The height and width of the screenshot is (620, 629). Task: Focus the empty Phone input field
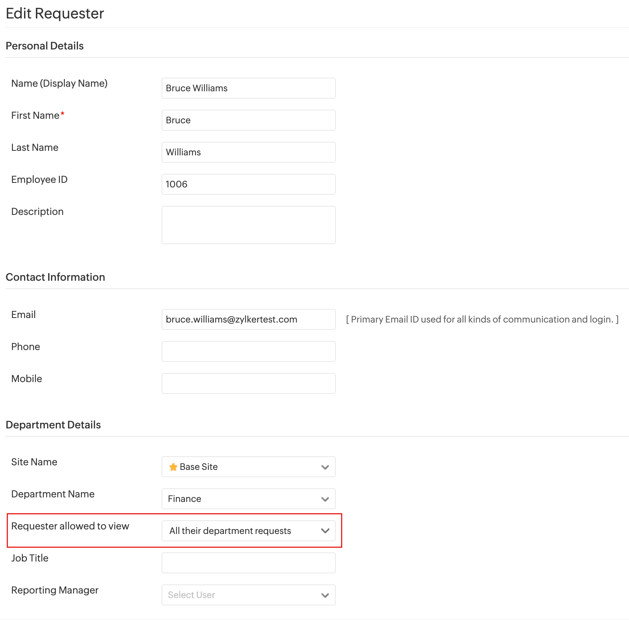click(x=248, y=351)
